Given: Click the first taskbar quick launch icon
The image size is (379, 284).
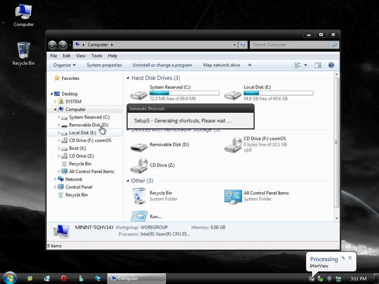Looking at the screenshot, I should pos(30,278).
